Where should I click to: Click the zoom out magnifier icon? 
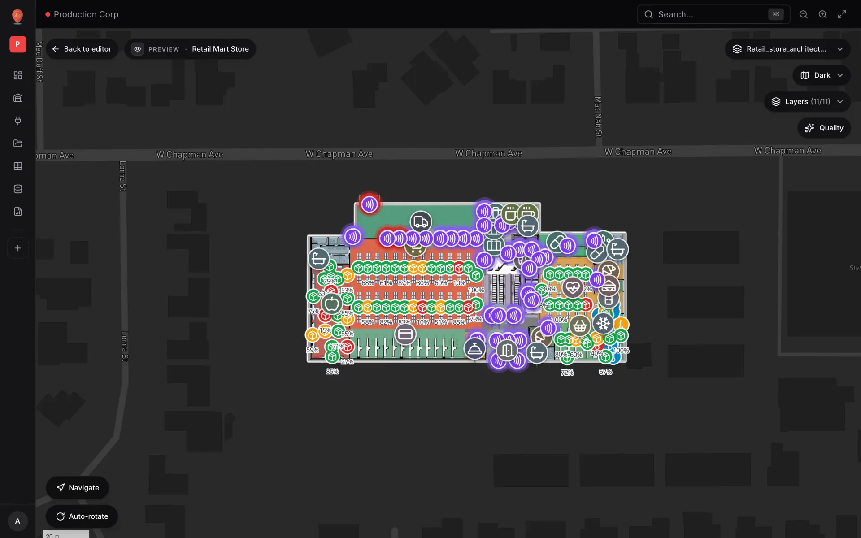point(804,14)
